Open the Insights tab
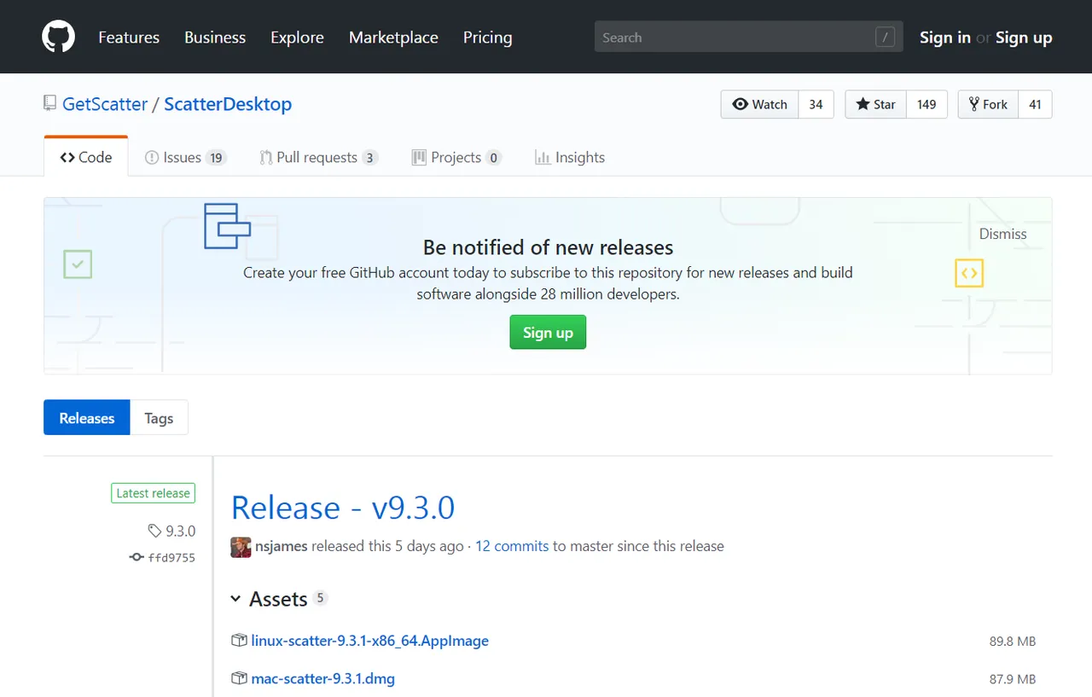 pos(570,157)
